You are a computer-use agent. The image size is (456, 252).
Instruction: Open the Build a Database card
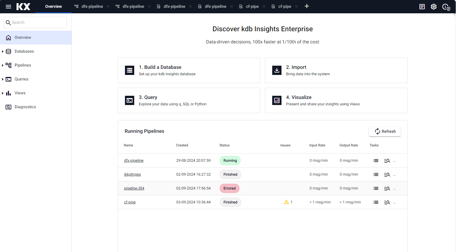tap(189, 70)
